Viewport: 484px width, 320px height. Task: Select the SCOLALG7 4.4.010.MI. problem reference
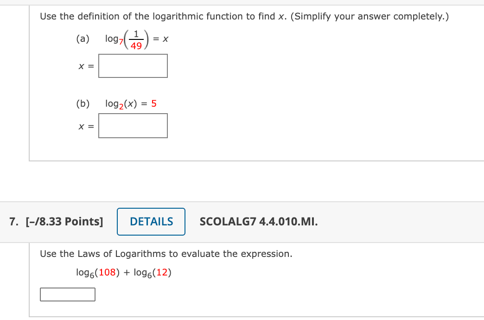[x=258, y=221]
